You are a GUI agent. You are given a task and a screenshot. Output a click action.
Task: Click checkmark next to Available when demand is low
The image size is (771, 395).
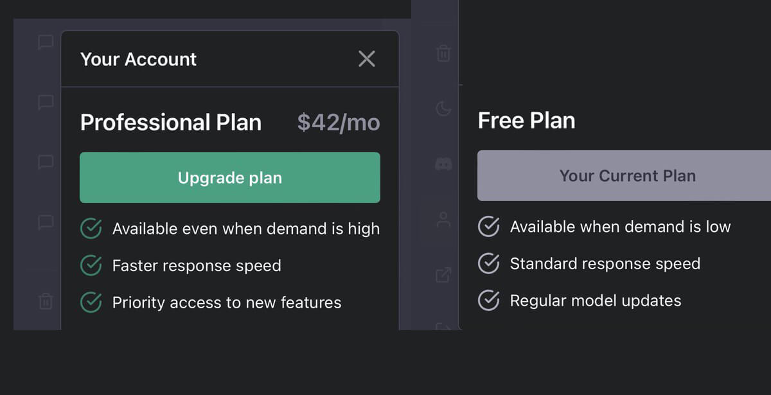click(489, 226)
